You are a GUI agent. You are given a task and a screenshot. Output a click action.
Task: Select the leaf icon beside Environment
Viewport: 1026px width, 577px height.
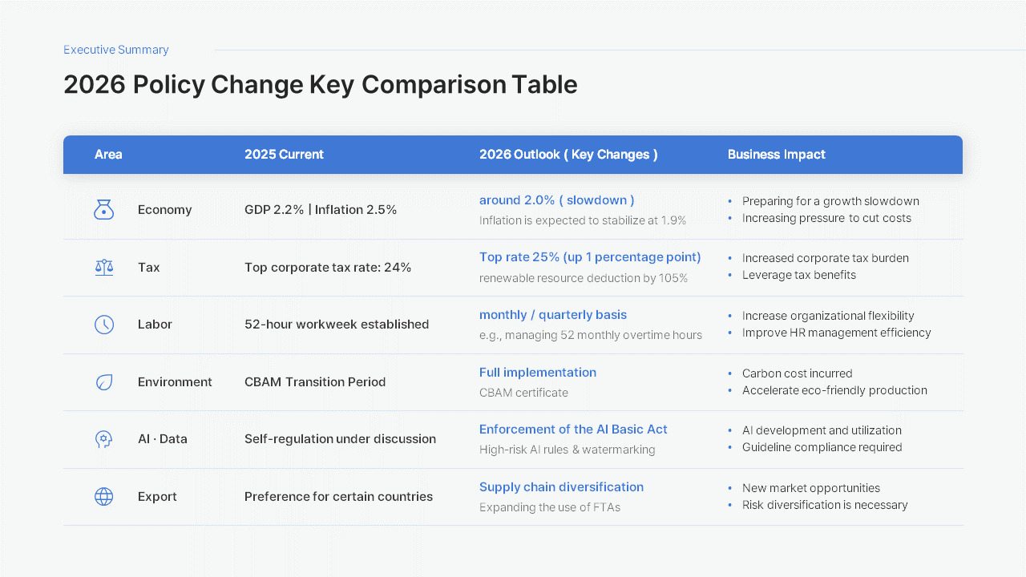tap(104, 382)
